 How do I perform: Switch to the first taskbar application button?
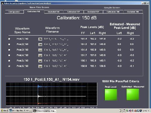(x=21, y=111)
